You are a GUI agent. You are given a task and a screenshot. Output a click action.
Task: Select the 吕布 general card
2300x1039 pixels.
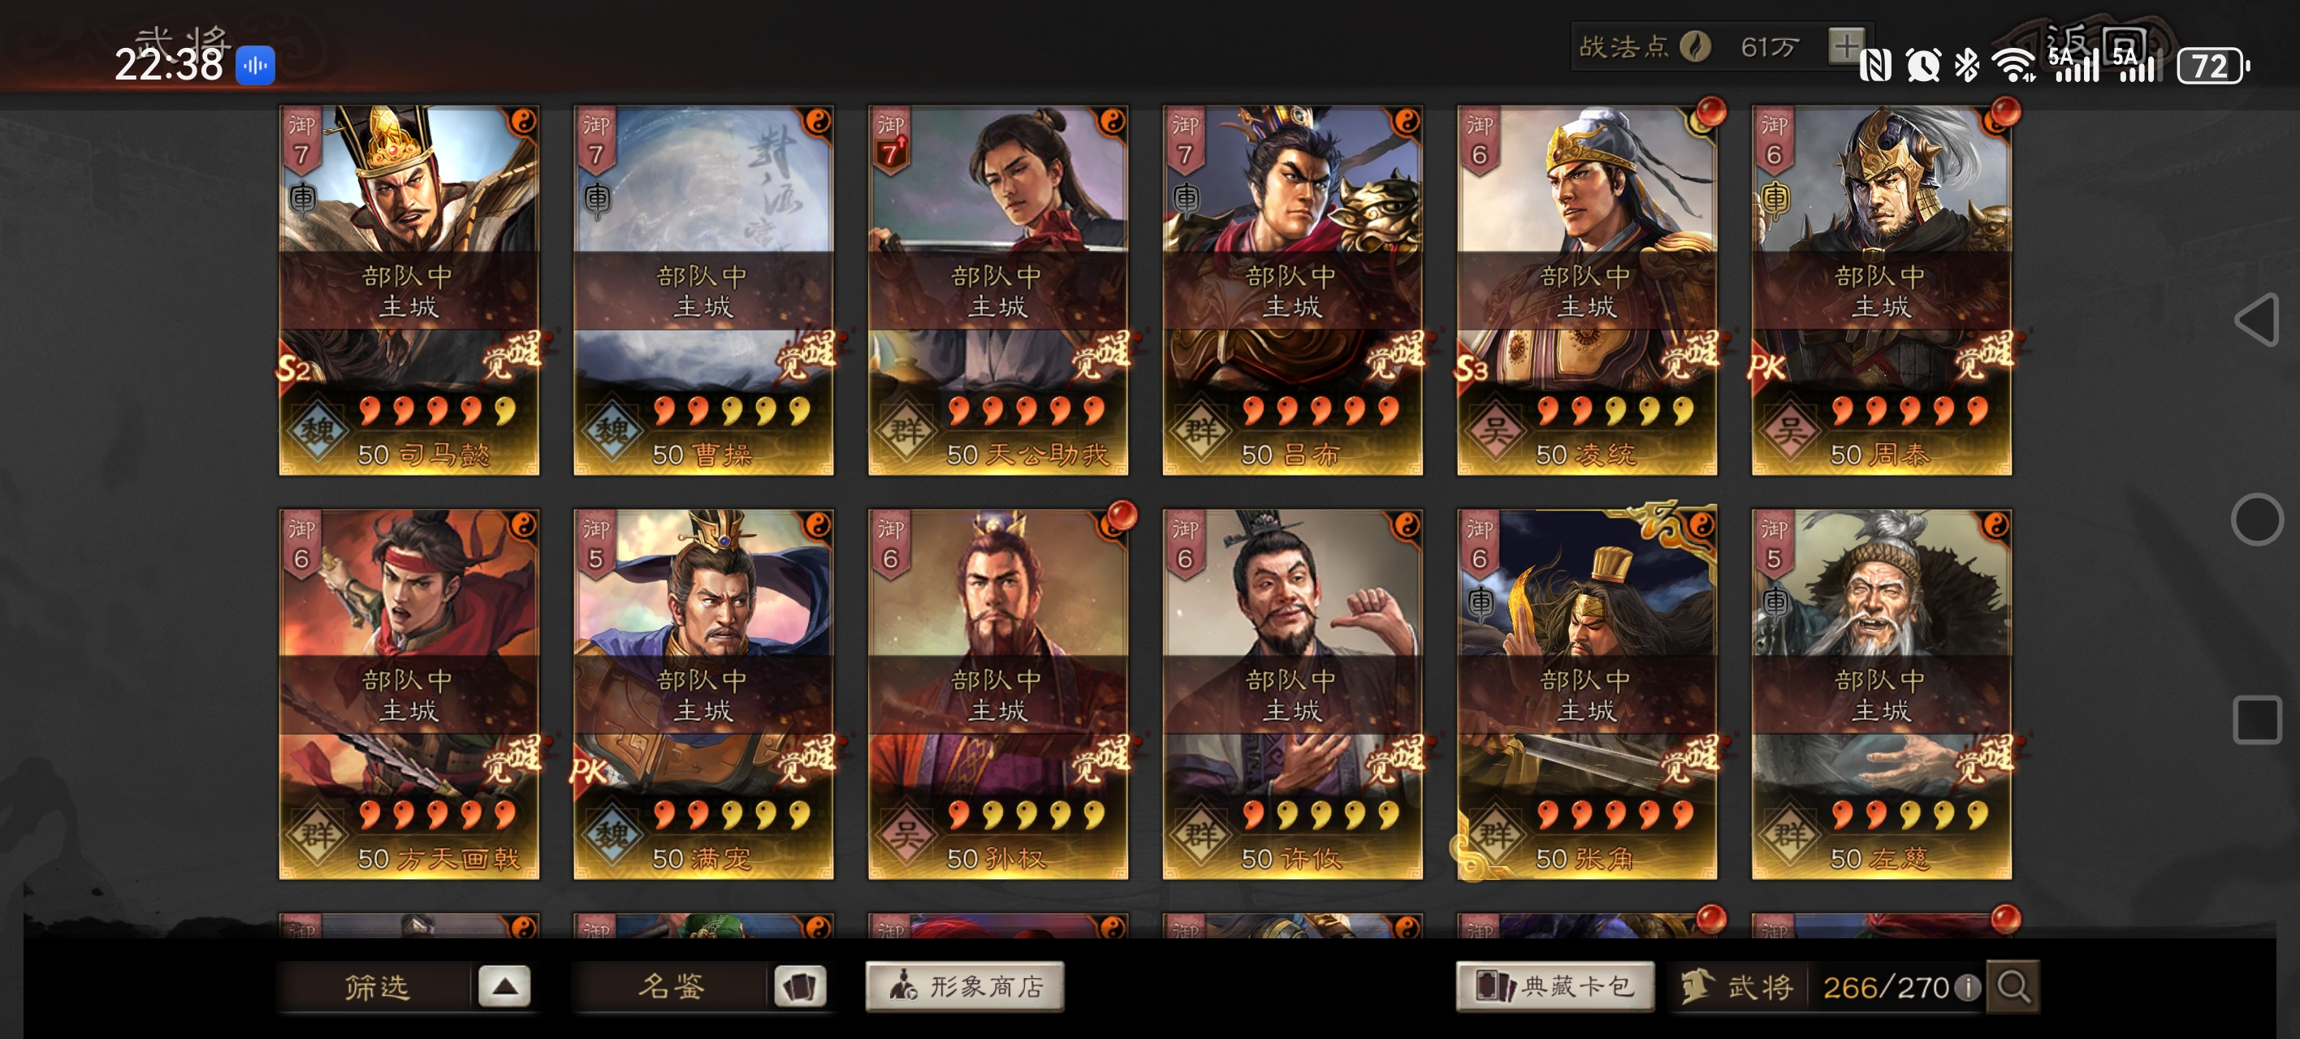click(x=1292, y=291)
